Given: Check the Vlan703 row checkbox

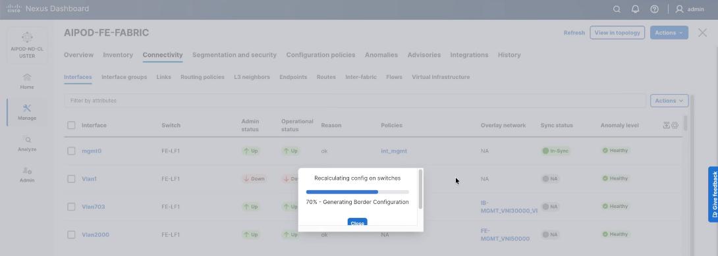Looking at the screenshot, I should (x=71, y=207).
